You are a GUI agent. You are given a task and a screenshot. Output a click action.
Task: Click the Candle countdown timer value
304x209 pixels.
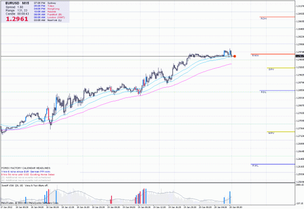pos(23,14)
